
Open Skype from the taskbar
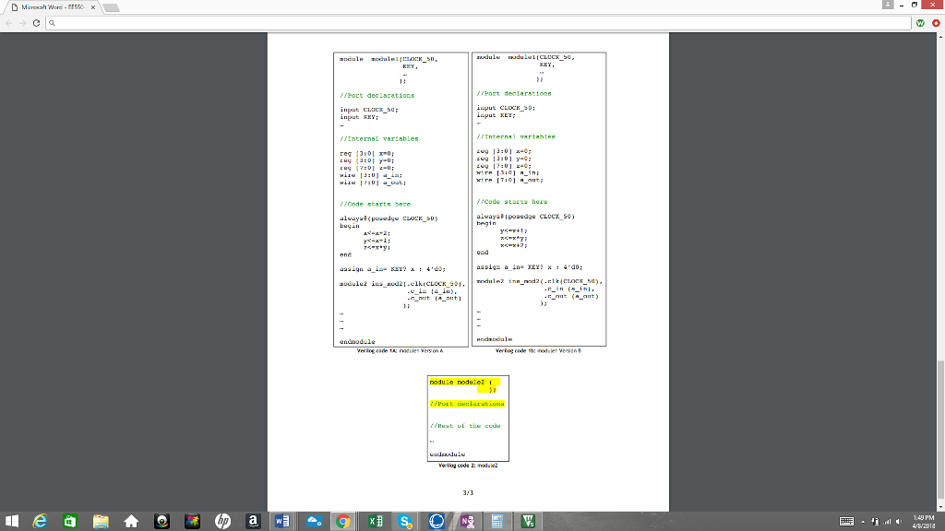(404, 521)
